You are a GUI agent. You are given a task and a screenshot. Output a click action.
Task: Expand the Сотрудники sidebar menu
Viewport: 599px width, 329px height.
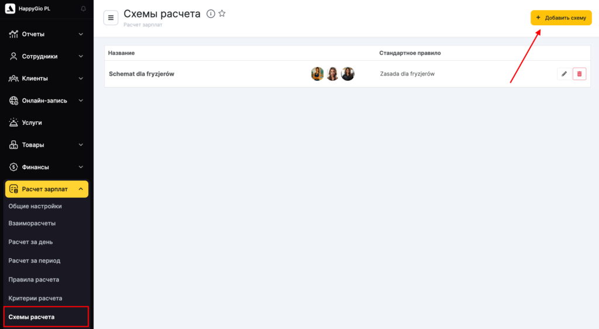[x=46, y=56]
